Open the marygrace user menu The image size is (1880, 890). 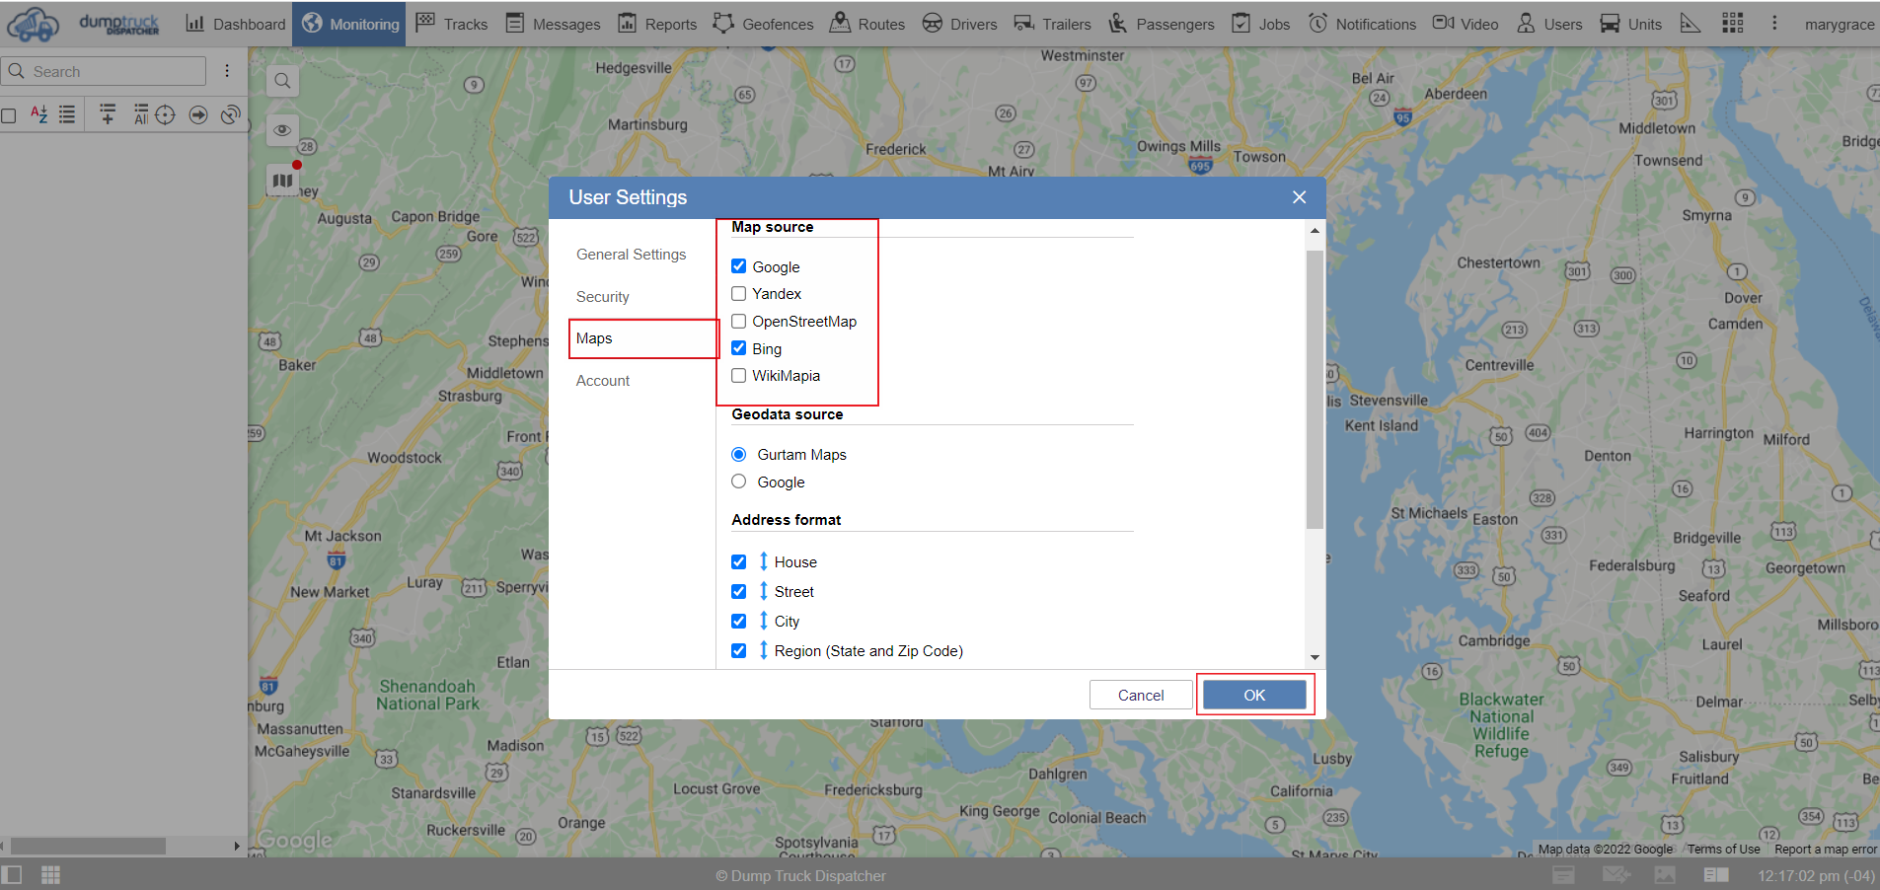click(1839, 24)
